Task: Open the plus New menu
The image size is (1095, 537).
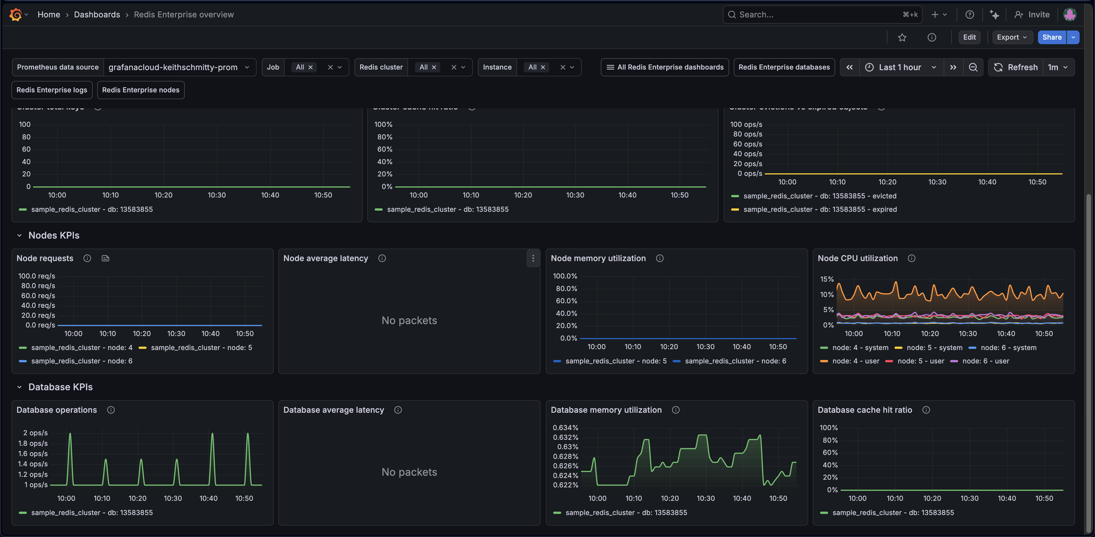Action: point(938,15)
